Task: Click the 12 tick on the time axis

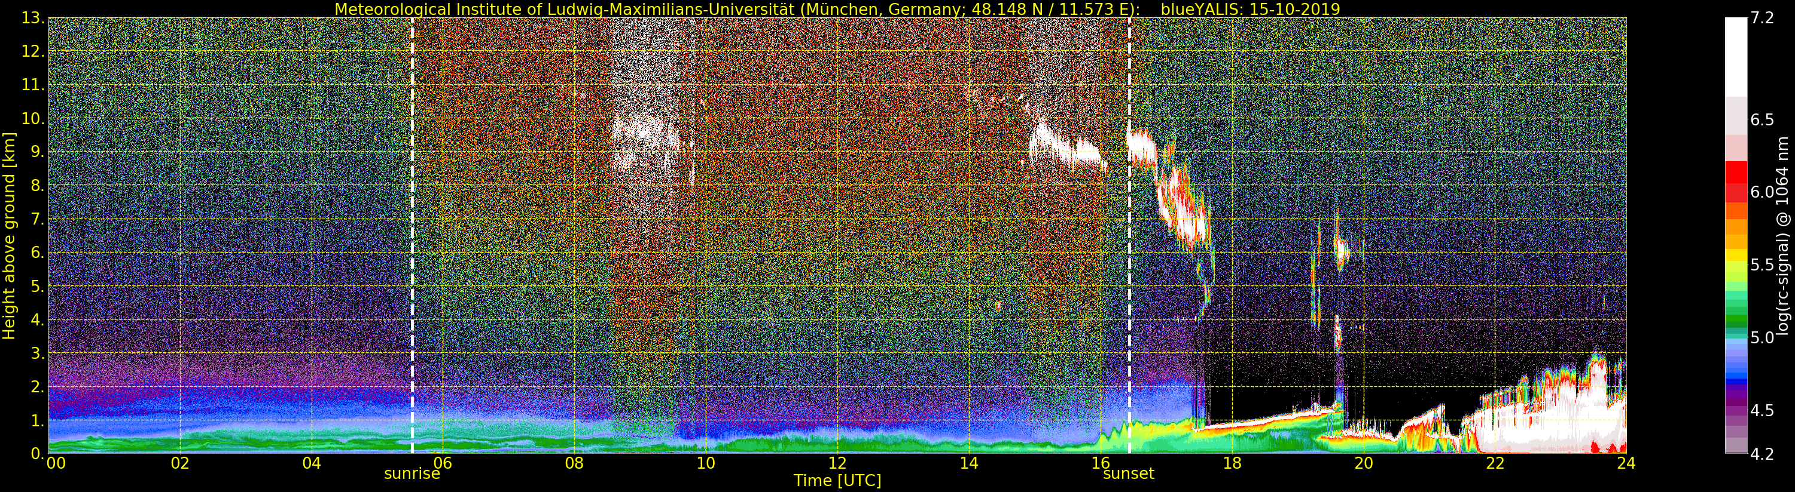Action: pyautogui.click(x=837, y=463)
